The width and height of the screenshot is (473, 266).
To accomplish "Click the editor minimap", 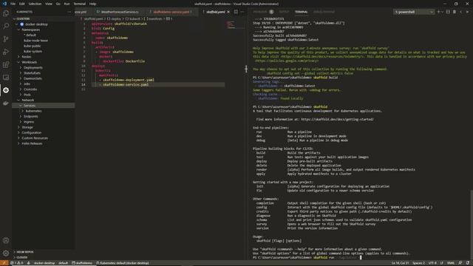I will coord(235,25).
